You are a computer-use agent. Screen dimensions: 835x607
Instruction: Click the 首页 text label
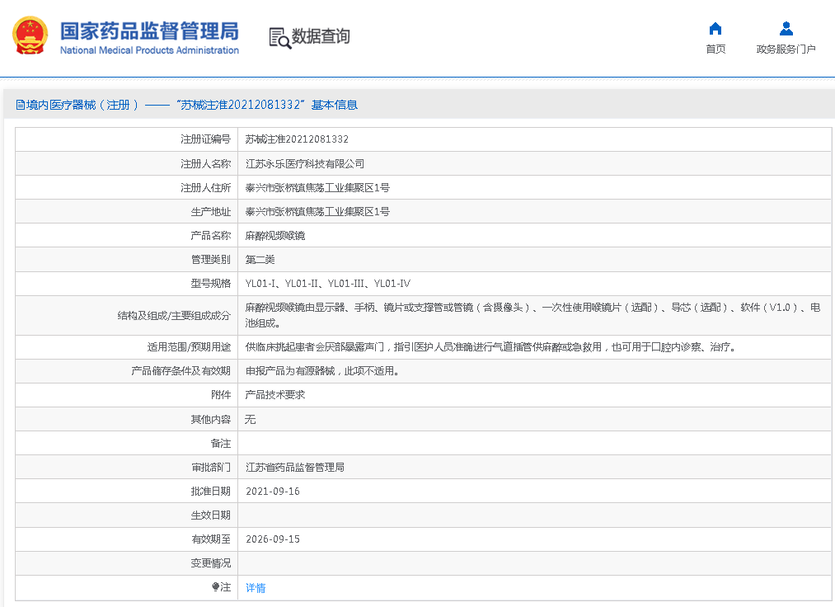[x=715, y=49]
